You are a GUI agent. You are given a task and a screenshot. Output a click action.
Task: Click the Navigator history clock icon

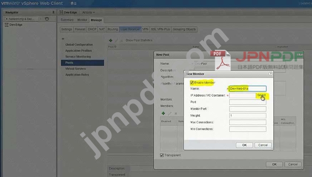[47, 19]
